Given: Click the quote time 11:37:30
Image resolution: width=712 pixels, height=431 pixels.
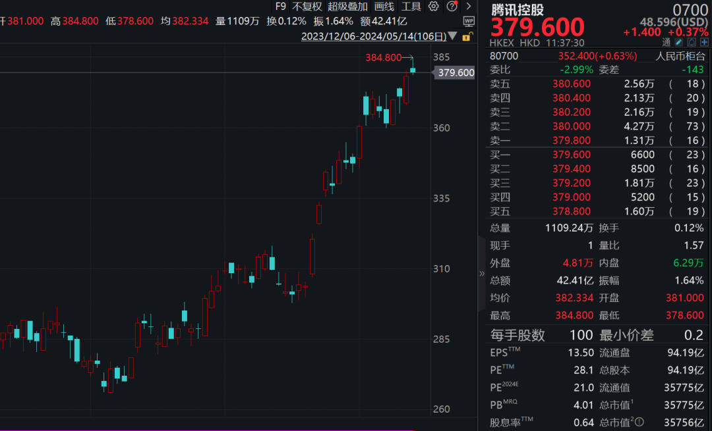Looking at the screenshot, I should click(x=565, y=43).
